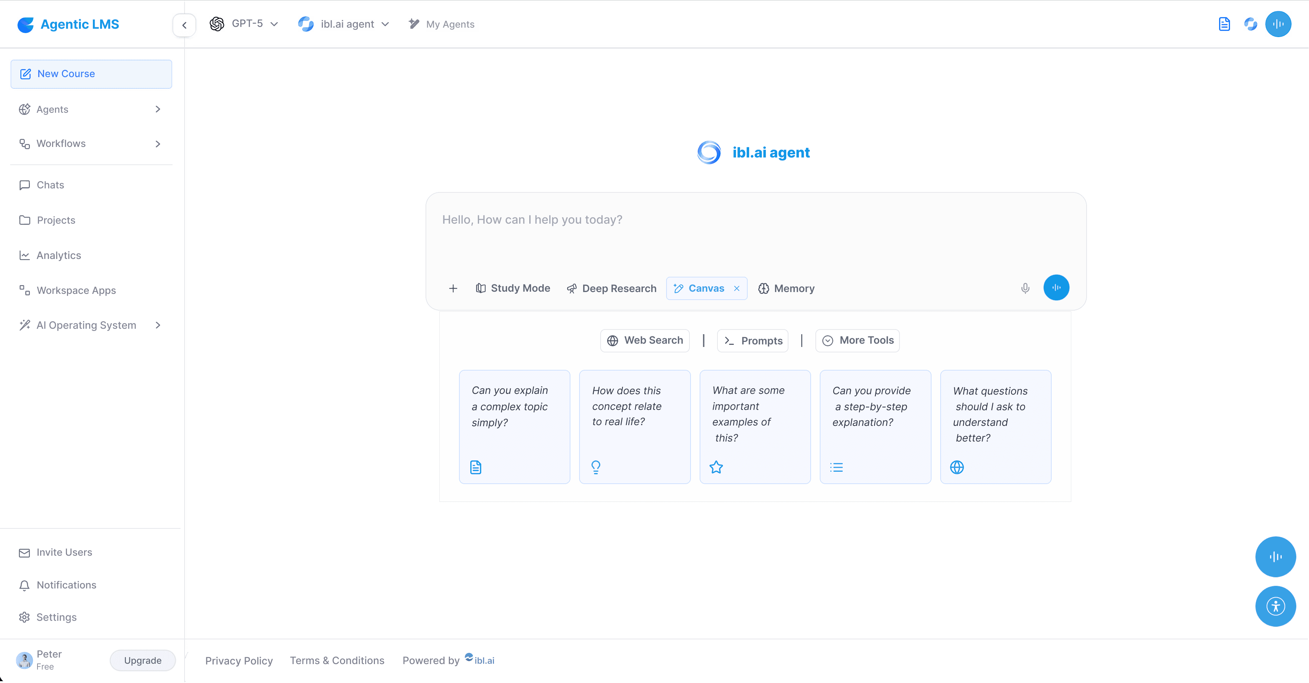The image size is (1309, 683).
Task: Open the GPT-5 model dropdown
Action: (245, 24)
